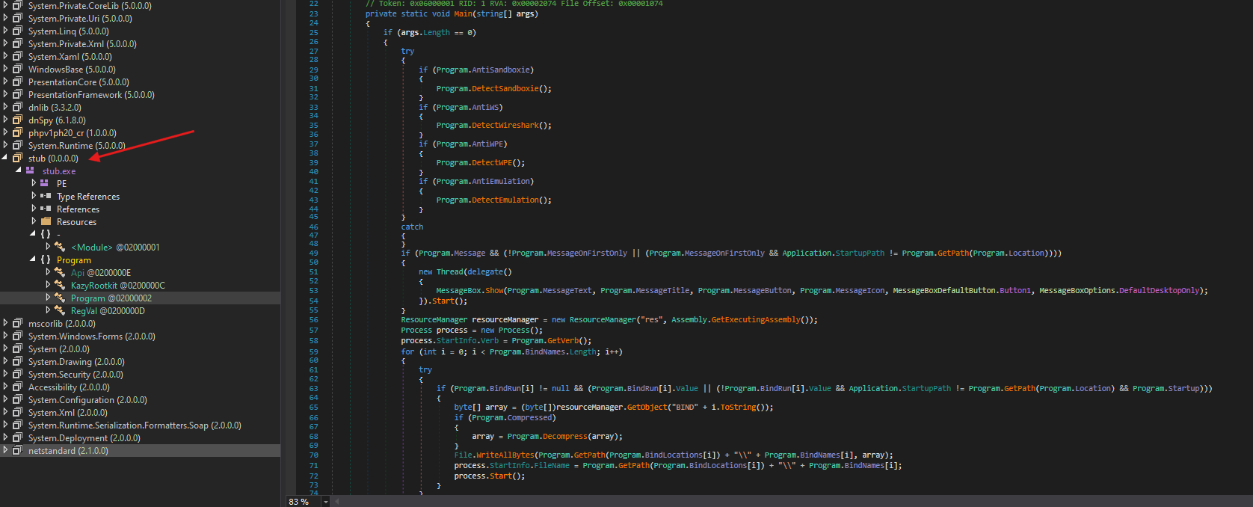
Task: Follow the DetectWireshark method reference
Action: (x=505, y=126)
